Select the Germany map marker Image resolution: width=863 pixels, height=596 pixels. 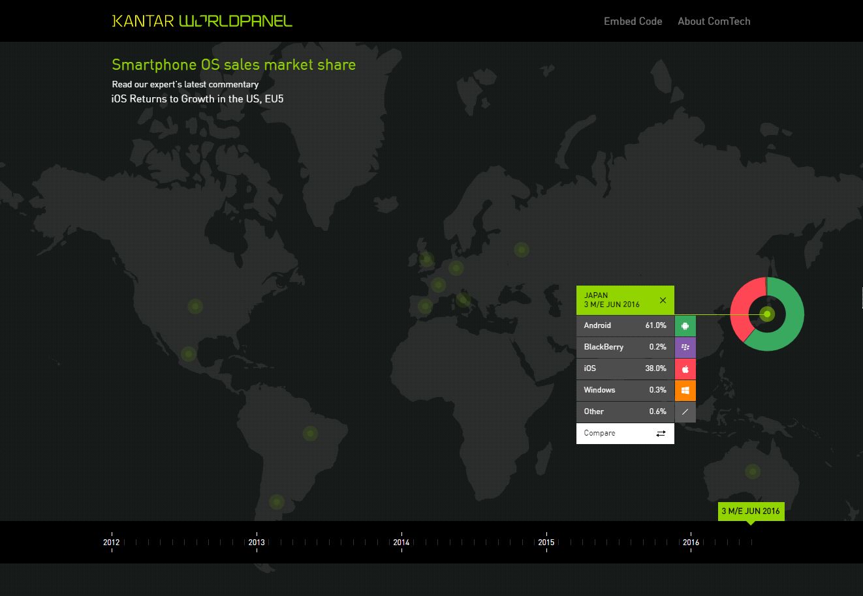click(x=456, y=267)
